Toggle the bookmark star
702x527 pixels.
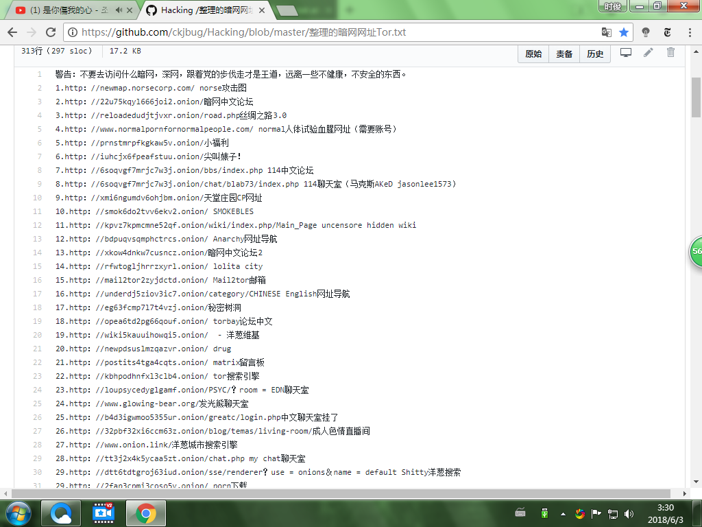click(x=624, y=32)
